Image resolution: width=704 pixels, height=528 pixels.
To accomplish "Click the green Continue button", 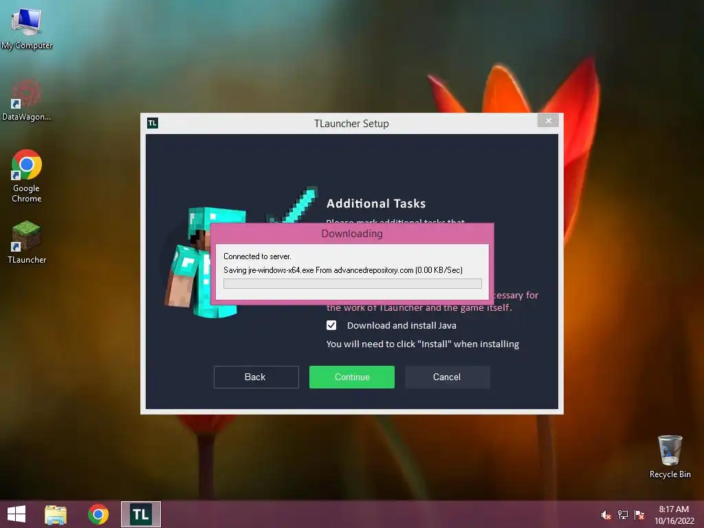I will pos(352,377).
